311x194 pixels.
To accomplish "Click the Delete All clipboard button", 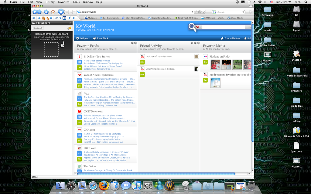I will [38, 28].
